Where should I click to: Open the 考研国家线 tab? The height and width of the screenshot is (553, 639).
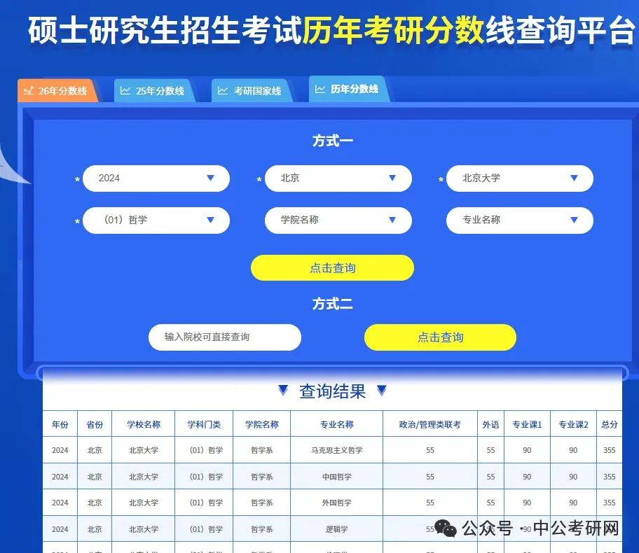pos(252,90)
